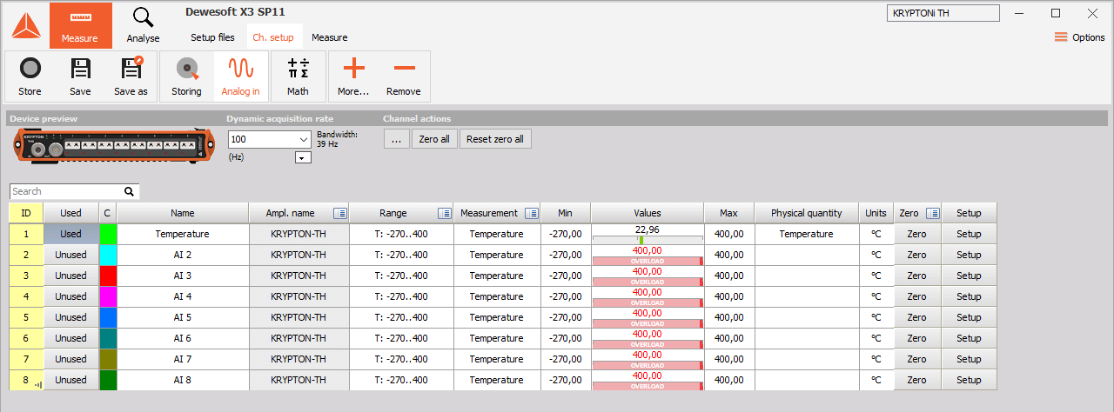This screenshot has width=1114, height=412.
Task: Open Zero column selector icon
Action: click(x=933, y=213)
